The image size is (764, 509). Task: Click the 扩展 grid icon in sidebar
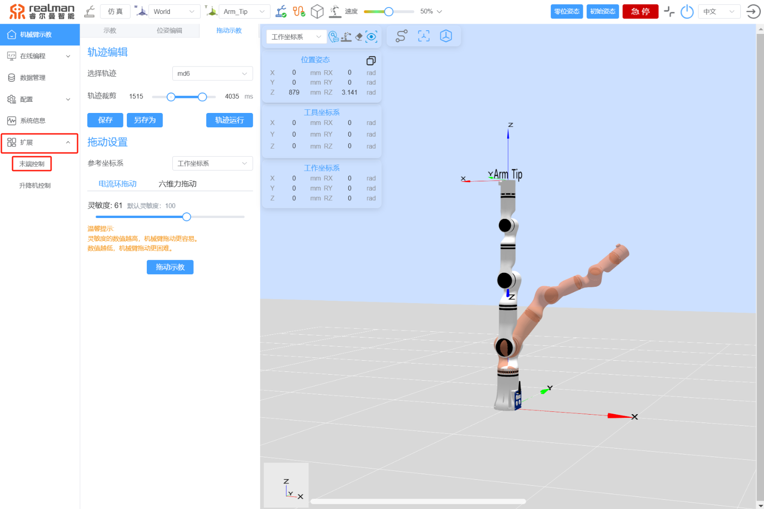12,142
